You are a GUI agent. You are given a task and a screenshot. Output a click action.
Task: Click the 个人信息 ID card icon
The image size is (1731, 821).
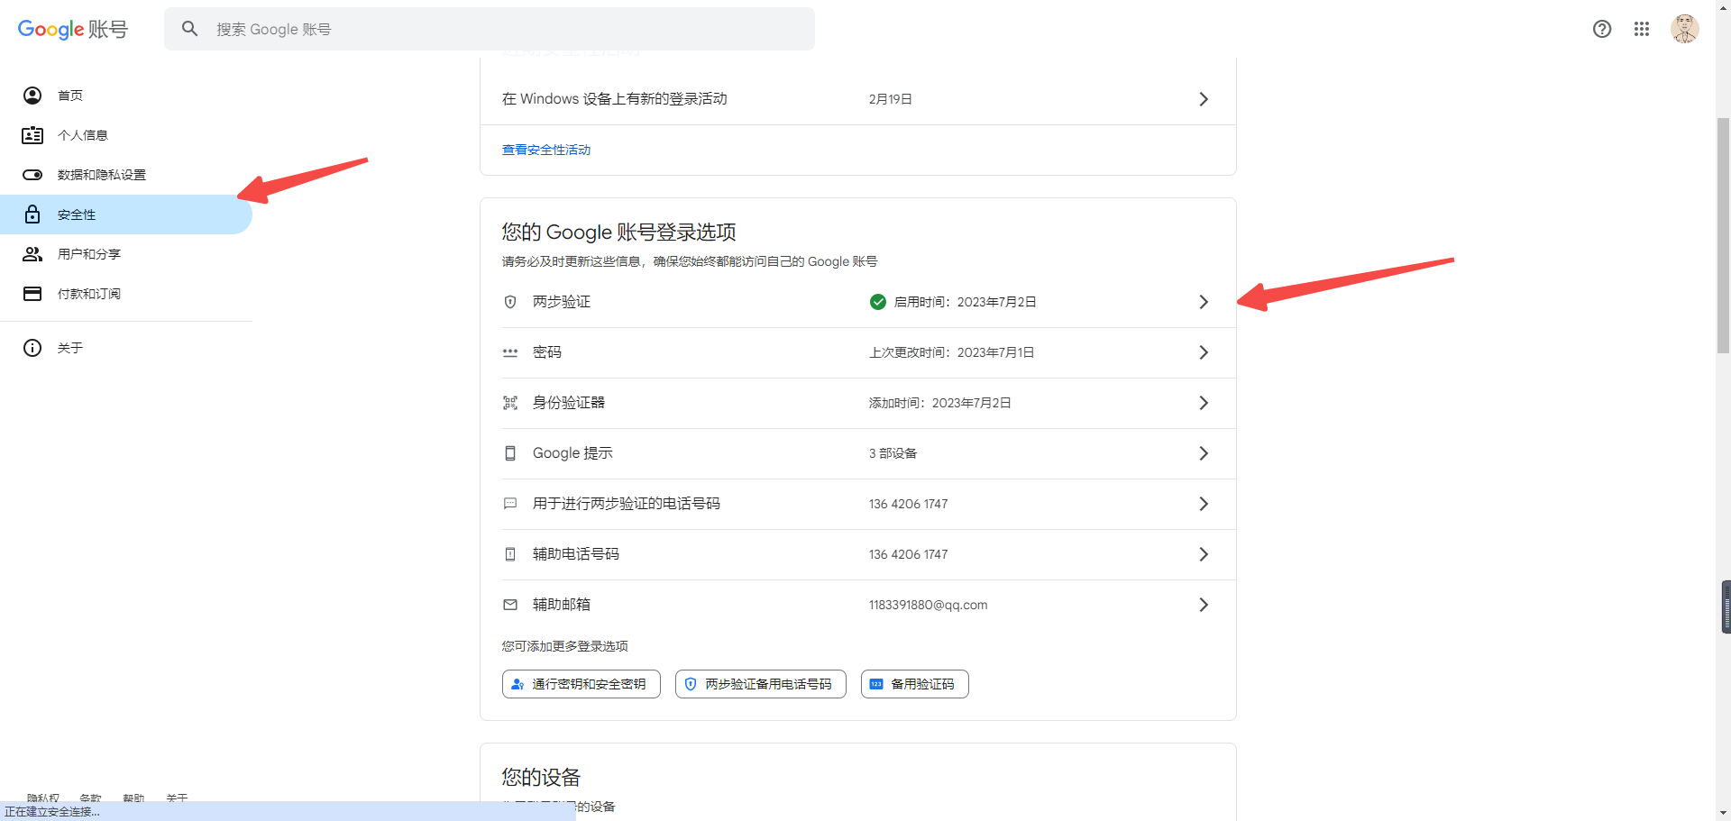click(32, 135)
